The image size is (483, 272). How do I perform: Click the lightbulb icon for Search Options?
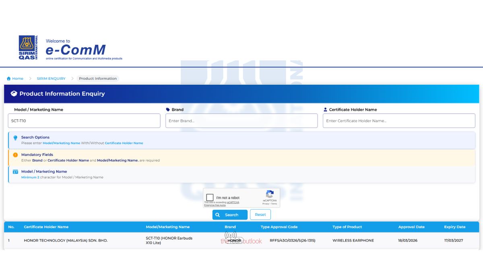point(15,138)
